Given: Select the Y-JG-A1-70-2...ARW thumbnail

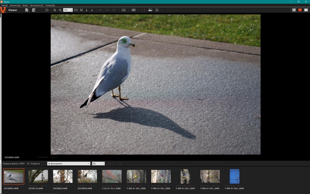Looking at the screenshot, I should tap(112, 176).
